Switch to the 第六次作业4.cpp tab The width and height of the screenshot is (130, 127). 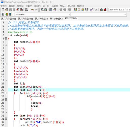(26, 19)
